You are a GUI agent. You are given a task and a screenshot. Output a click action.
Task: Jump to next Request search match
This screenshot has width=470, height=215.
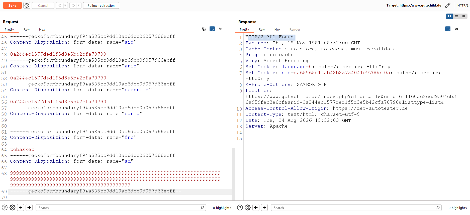point(29,207)
